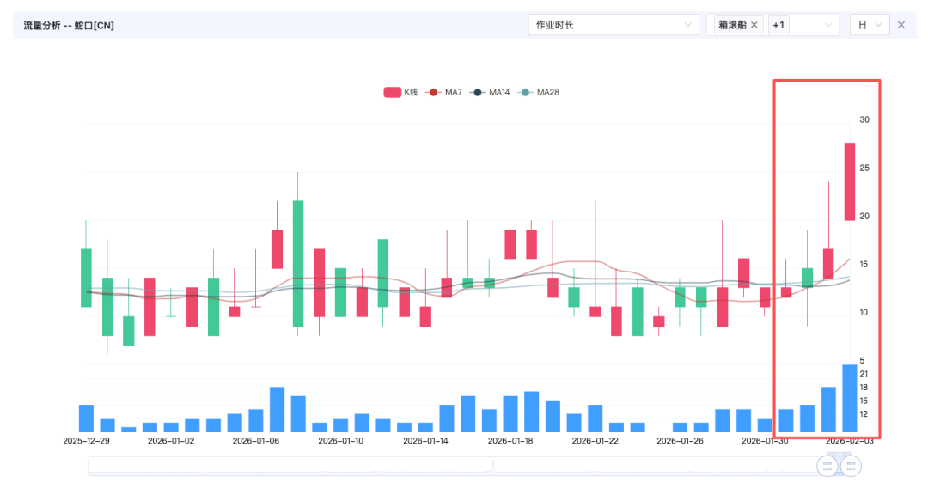Click the tall red candlestick at 2026-02-03
Screen dimensions: 928x496
click(x=849, y=181)
